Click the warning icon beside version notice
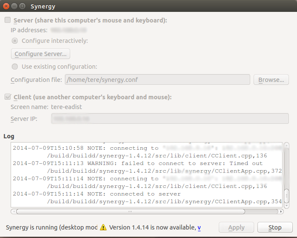The width and height of the screenshot is (297, 238). [x=103, y=227]
